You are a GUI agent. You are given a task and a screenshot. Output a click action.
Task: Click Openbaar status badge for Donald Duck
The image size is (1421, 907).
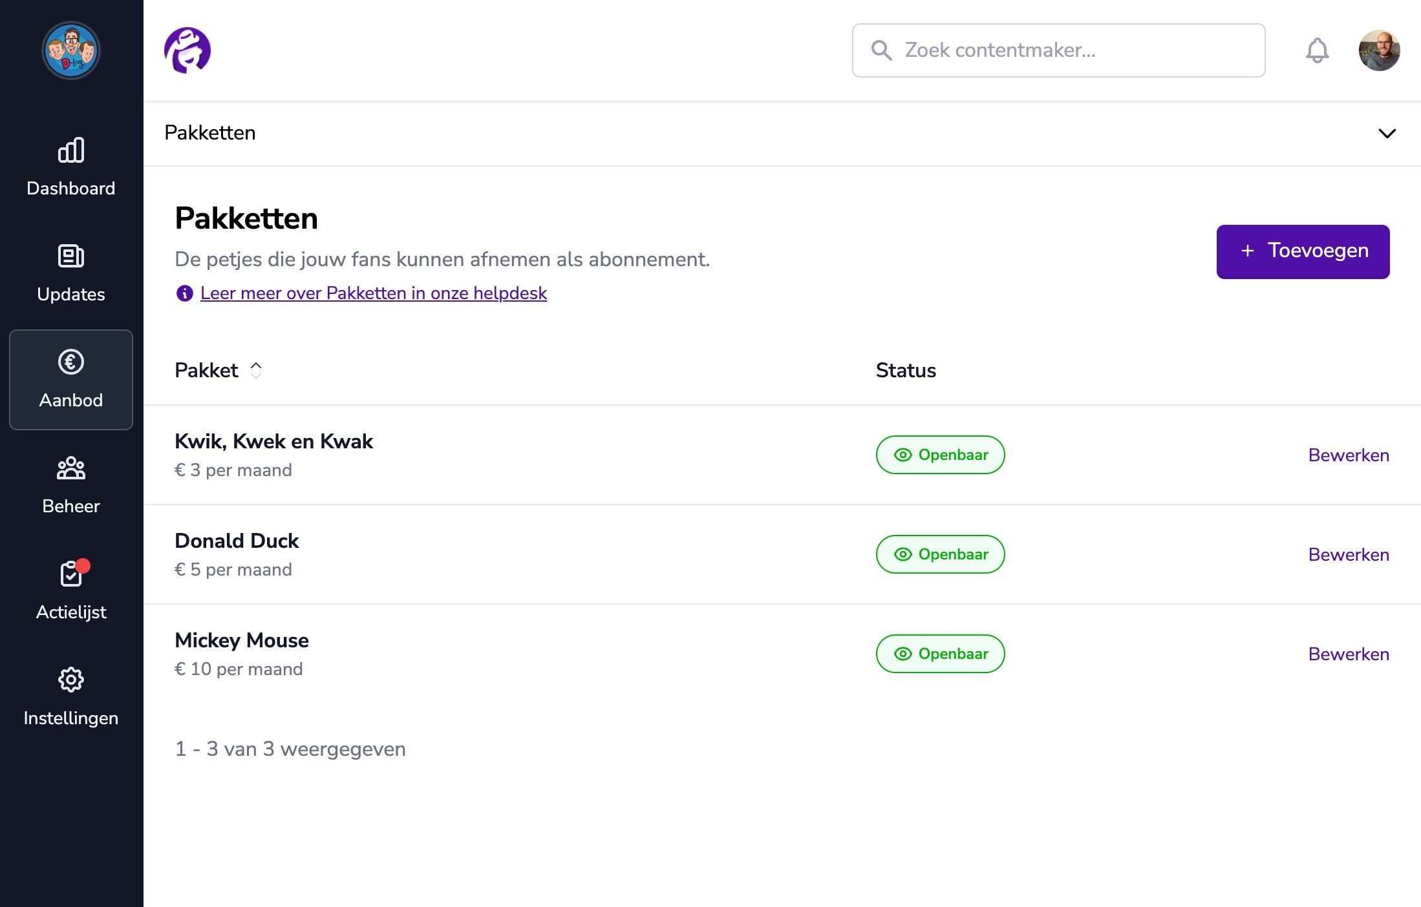(x=940, y=554)
